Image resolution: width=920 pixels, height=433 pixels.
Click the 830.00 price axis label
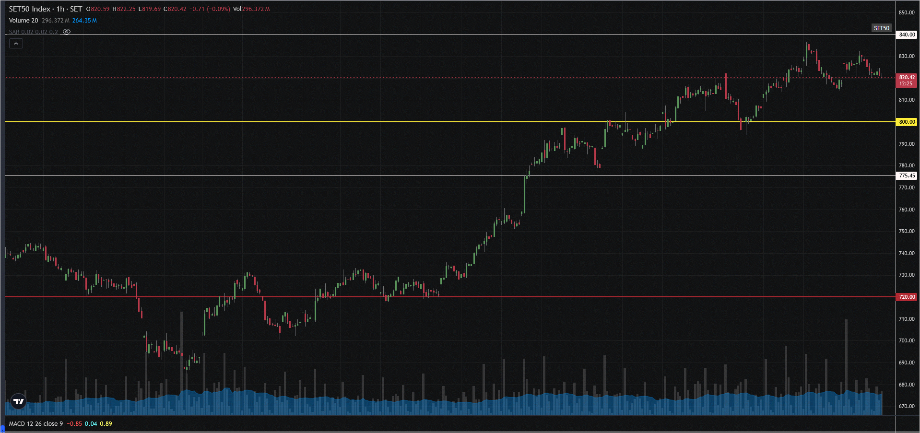pyautogui.click(x=907, y=56)
